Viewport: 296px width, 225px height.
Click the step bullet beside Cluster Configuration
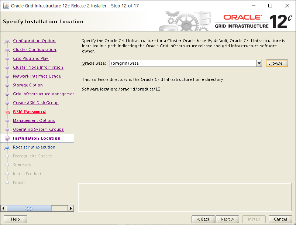[x=7, y=50]
